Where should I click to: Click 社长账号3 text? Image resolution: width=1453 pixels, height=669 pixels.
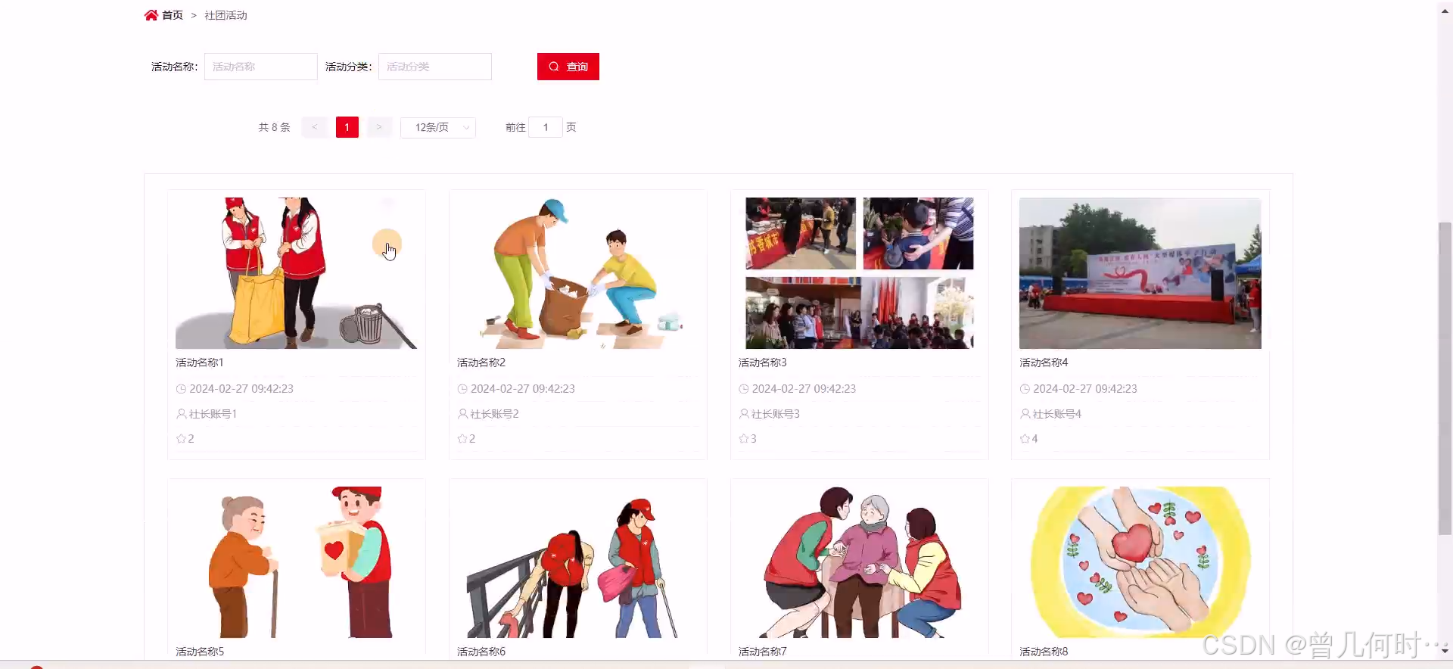point(776,414)
